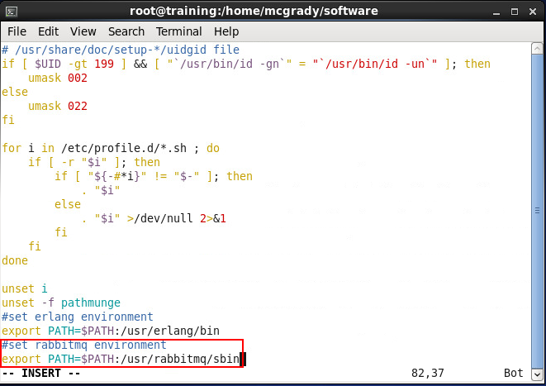This screenshot has width=546, height=386.
Task: Click the '-- INSERT --' mode indicator
Action: coord(41,373)
